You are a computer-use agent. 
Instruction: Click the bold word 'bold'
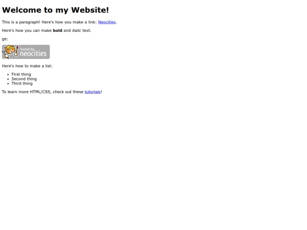pyautogui.click(x=57, y=31)
